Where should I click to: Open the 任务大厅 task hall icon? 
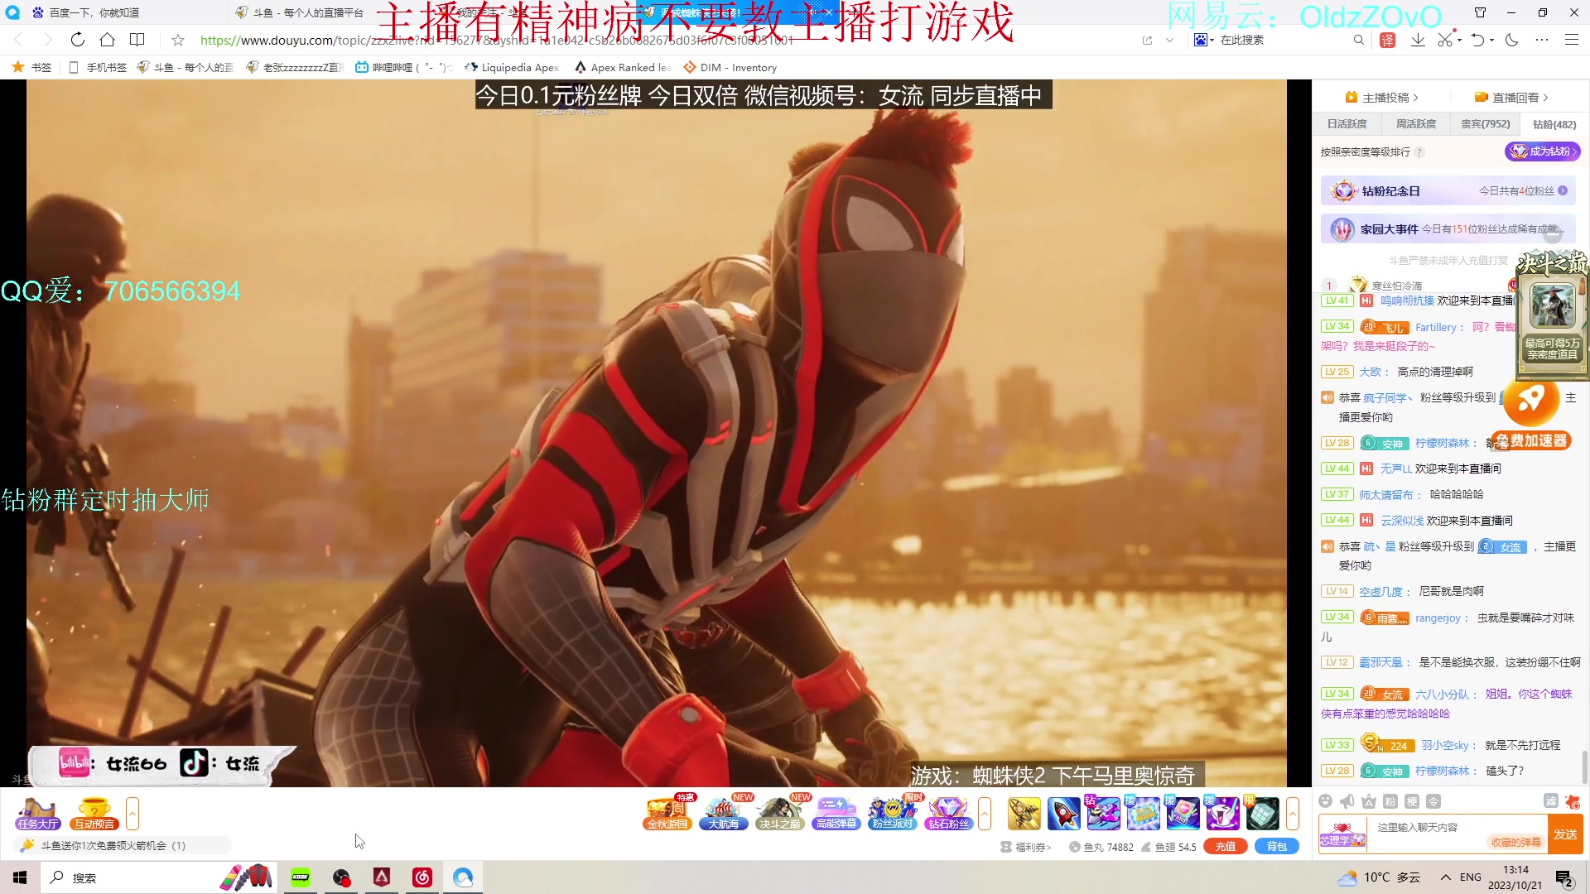point(37,814)
